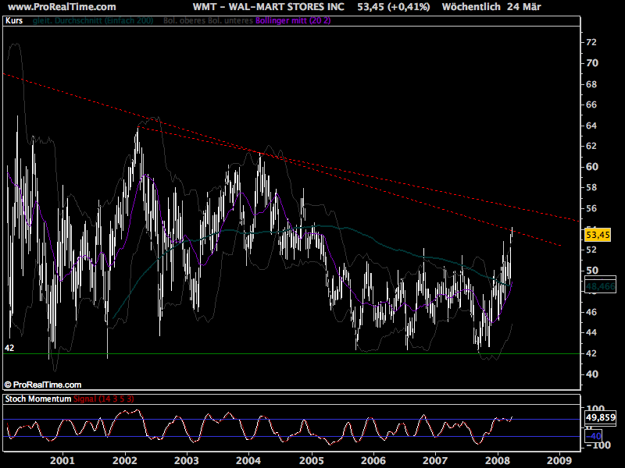Open Signal (14 3 5 3) indicator settings
The height and width of the screenshot is (468, 625).
pyautogui.click(x=105, y=399)
